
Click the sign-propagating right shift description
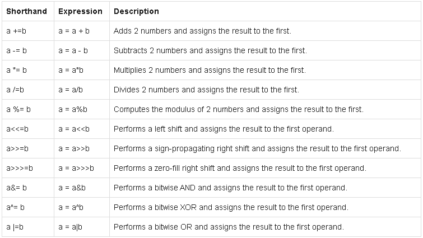click(x=257, y=148)
